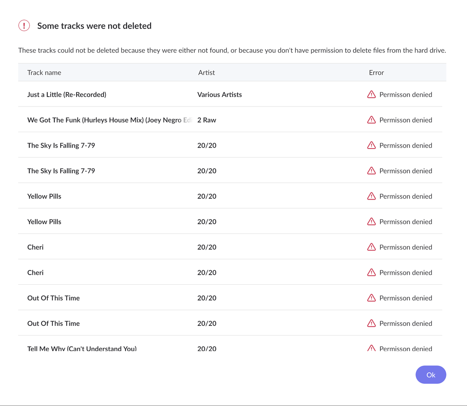Click the Error column header

376,72
